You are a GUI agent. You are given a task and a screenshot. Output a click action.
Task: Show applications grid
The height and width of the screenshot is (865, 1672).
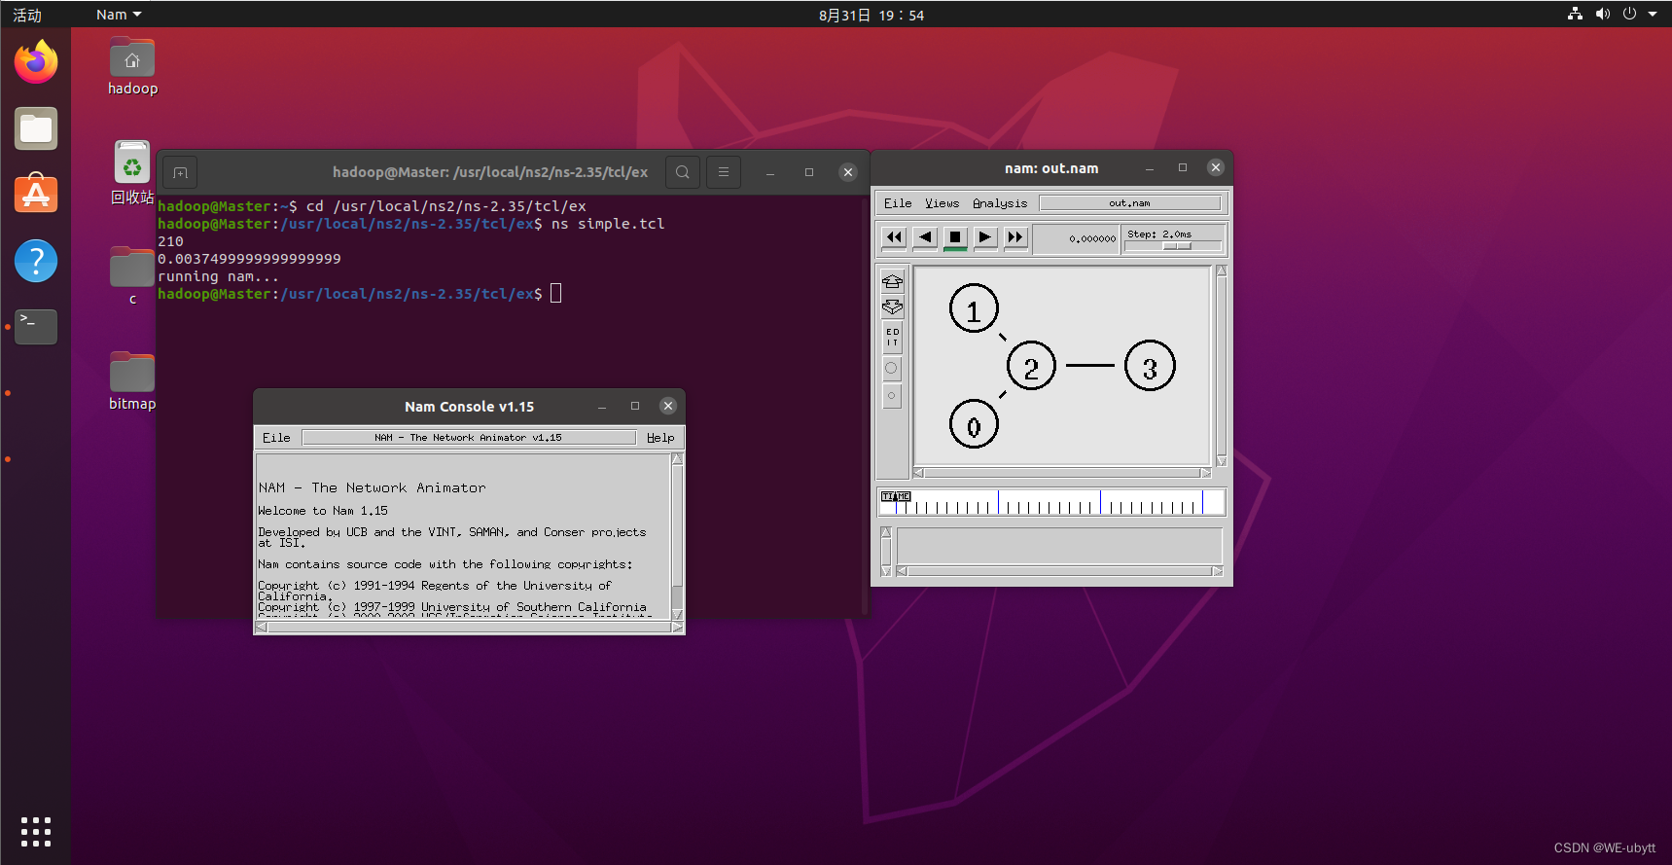pos(36,832)
